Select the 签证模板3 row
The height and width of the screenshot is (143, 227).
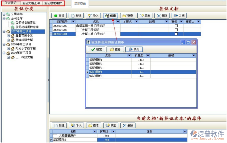(141, 68)
